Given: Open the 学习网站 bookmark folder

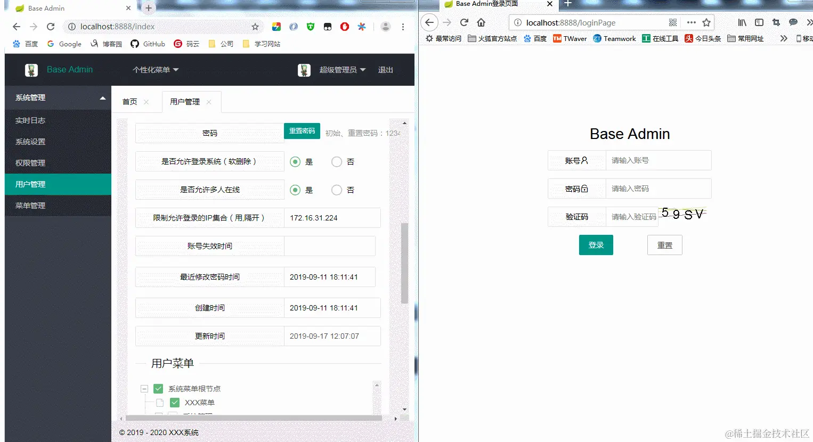Looking at the screenshot, I should tap(261, 44).
